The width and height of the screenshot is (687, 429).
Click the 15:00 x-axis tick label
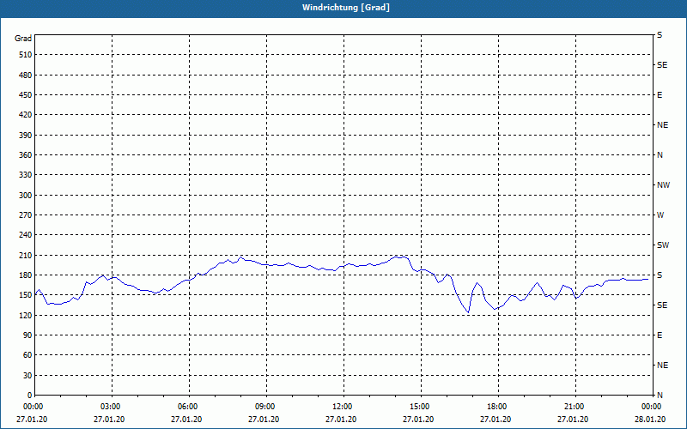(421, 407)
